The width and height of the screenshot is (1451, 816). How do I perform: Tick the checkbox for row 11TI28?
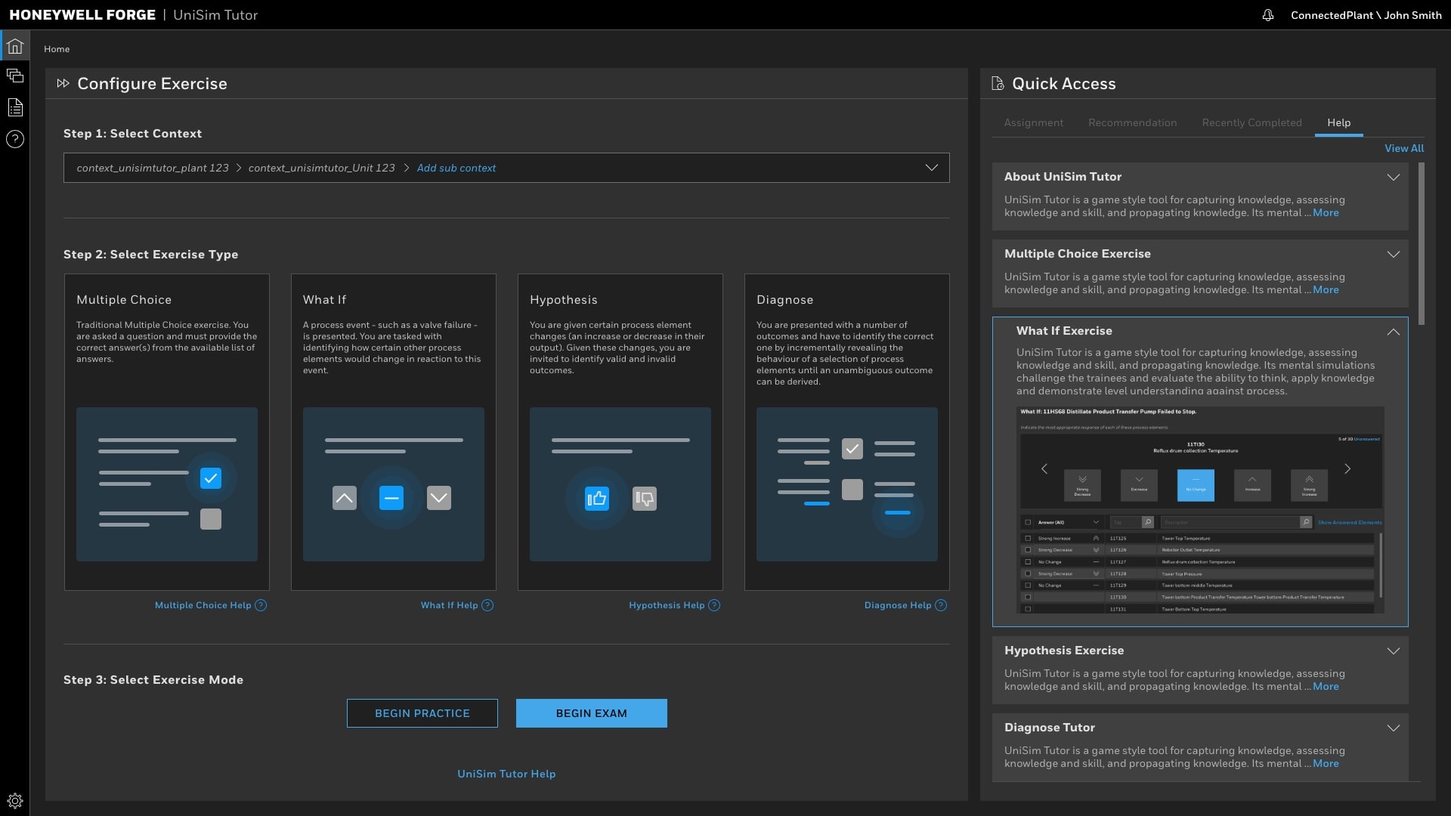pyautogui.click(x=1028, y=573)
